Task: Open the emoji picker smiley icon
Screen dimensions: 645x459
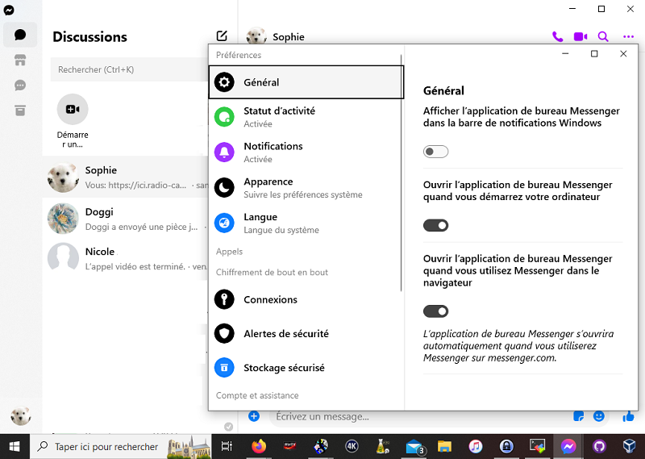Action: [x=599, y=416]
